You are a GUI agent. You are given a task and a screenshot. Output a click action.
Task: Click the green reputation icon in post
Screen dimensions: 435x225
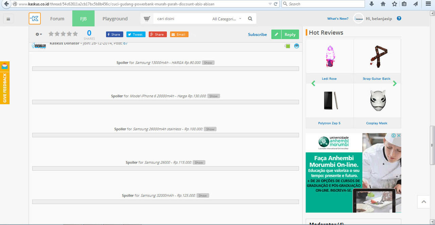pyautogui.click(x=288, y=46)
